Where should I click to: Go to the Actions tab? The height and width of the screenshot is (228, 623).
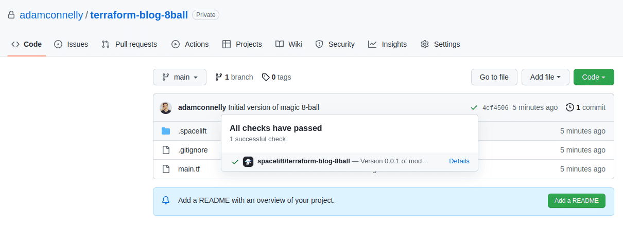click(x=190, y=44)
